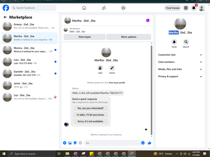Click Martha's message with phone number
This screenshot has height=157, width=210.
click(97, 93)
